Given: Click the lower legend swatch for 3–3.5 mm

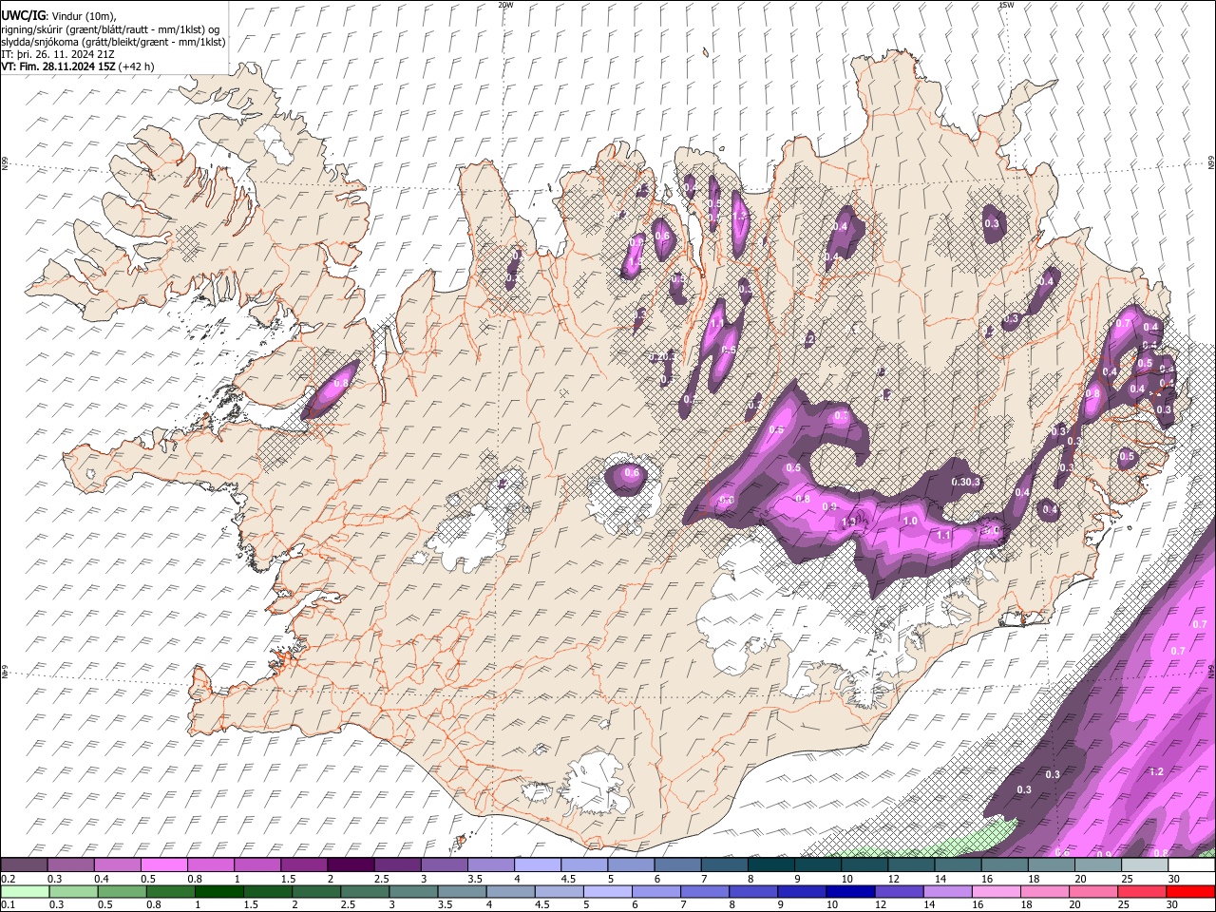Looking at the screenshot, I should click(413, 892).
